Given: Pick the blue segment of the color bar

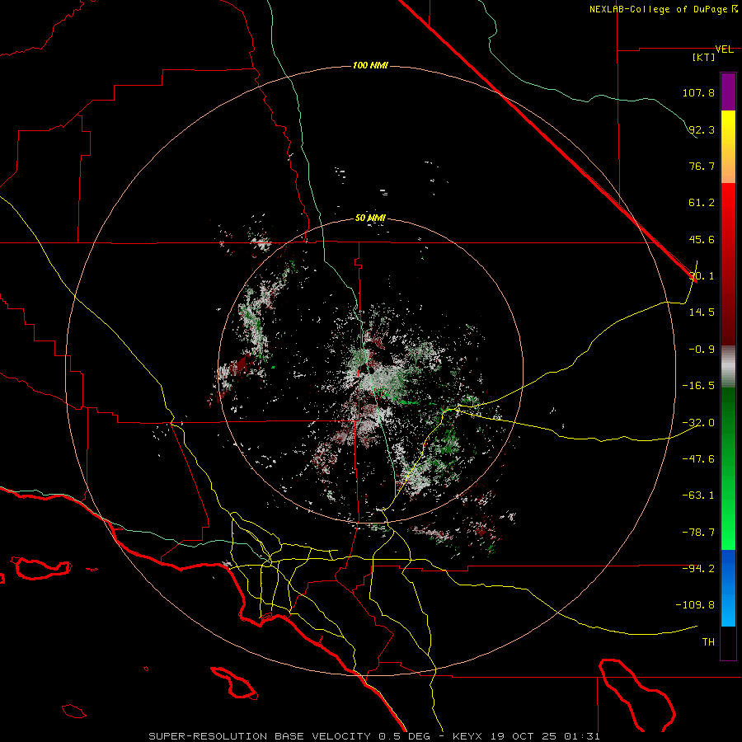Looking at the screenshot, I should [x=728, y=588].
